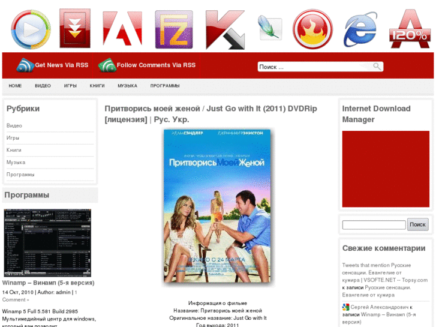
Task: Open Get News Via RSS link
Action: coord(61,65)
